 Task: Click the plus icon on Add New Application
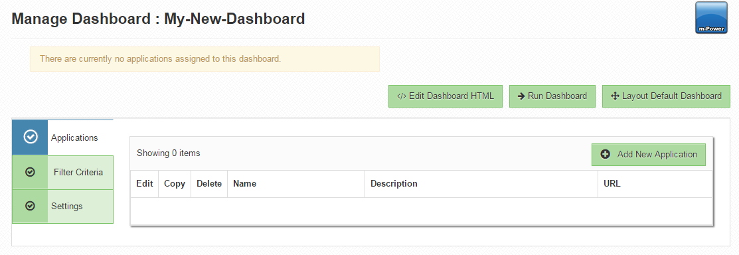coord(606,154)
